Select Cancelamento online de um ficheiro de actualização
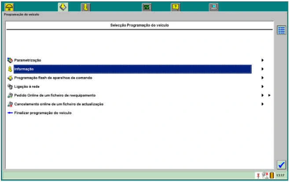290x182 pixels. click(59, 104)
